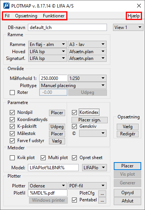Viewport: 145px width, 210px height.
Task: Open the PlotCfg browse button
Action: click(102, 193)
